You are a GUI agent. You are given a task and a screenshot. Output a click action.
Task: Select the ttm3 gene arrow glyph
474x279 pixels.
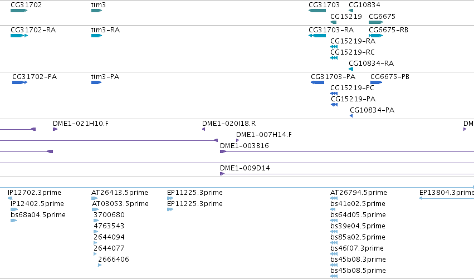(x=97, y=11)
